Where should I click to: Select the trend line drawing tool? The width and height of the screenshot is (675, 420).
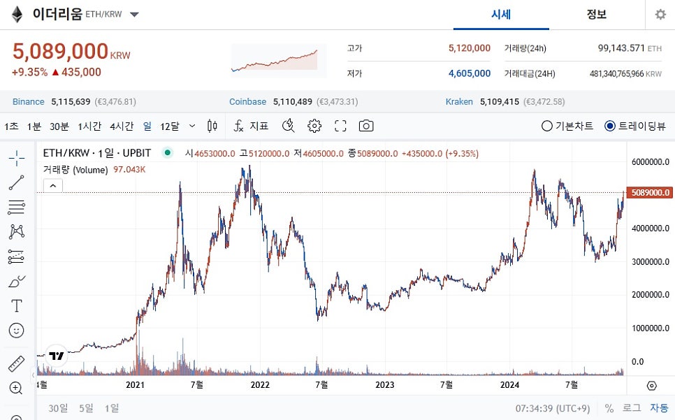(17, 182)
